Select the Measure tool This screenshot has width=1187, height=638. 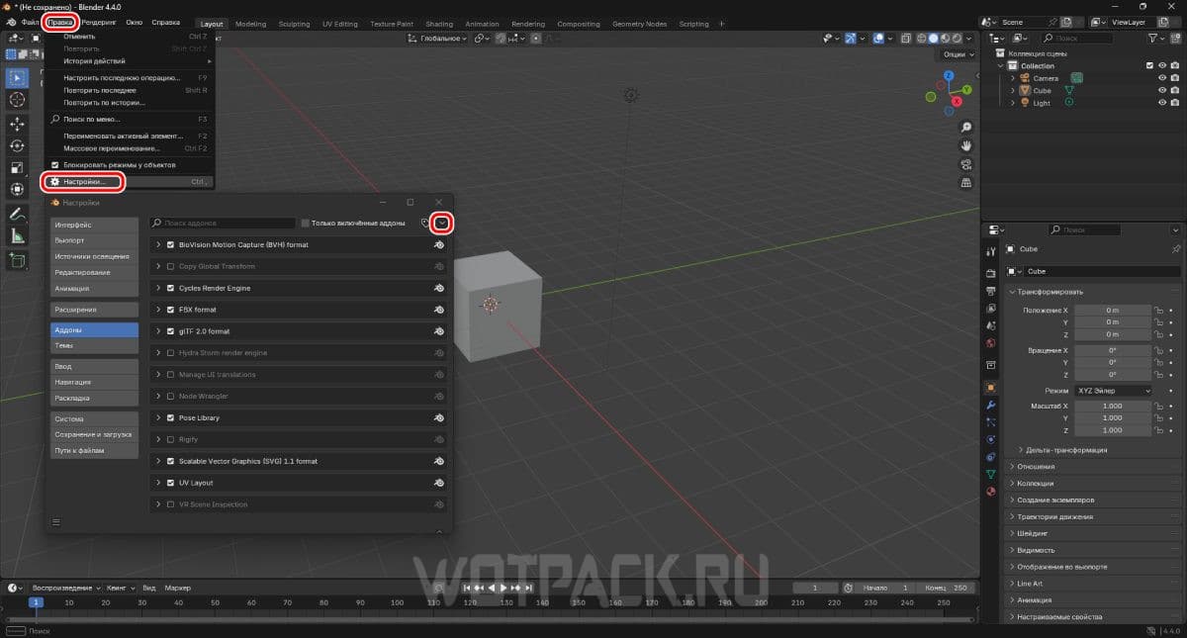click(17, 235)
